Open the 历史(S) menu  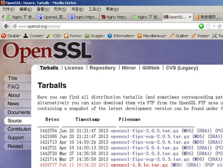coord(60,10)
